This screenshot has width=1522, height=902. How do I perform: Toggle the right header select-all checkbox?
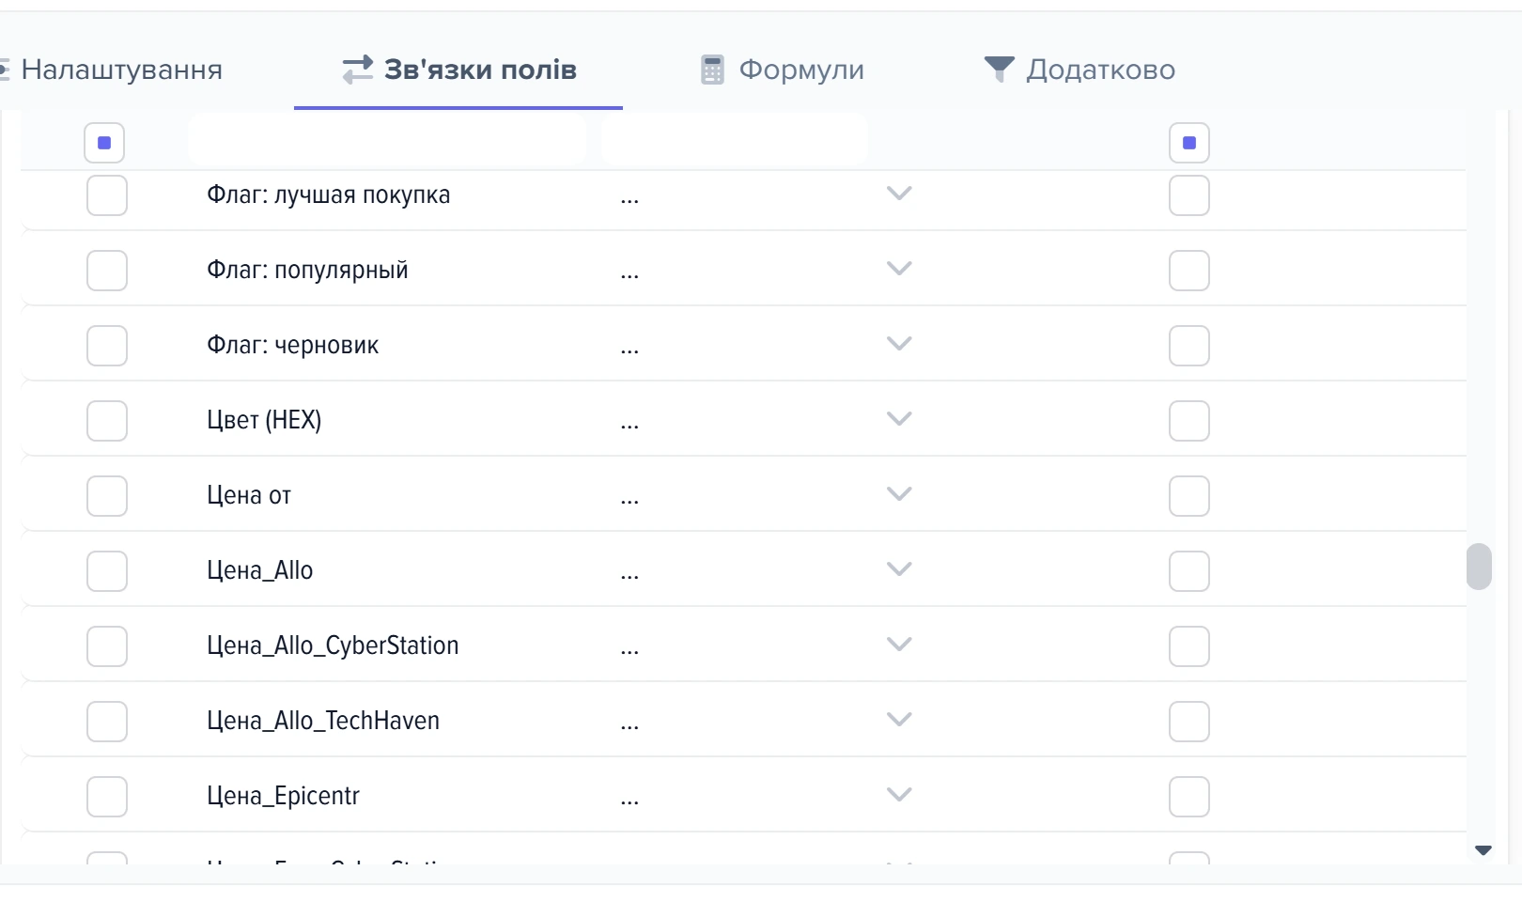pos(1189,143)
